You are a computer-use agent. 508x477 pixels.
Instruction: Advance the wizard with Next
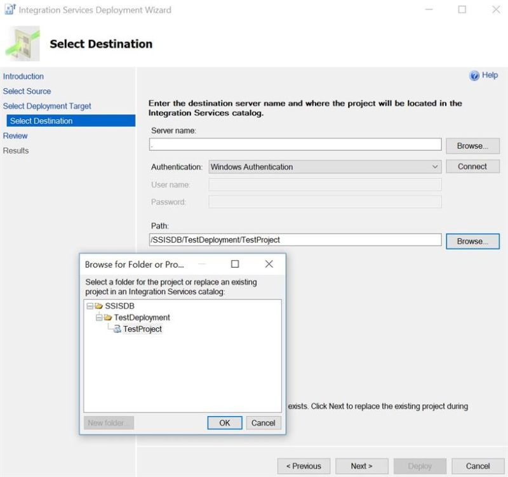[x=361, y=466]
